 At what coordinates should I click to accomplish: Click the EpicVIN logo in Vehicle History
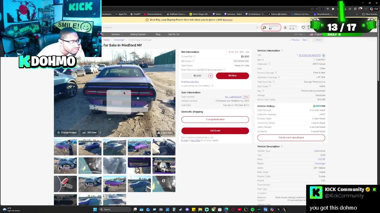319,106
